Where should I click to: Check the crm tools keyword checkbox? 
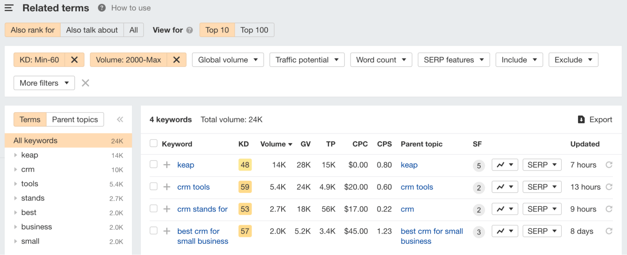pos(153,186)
